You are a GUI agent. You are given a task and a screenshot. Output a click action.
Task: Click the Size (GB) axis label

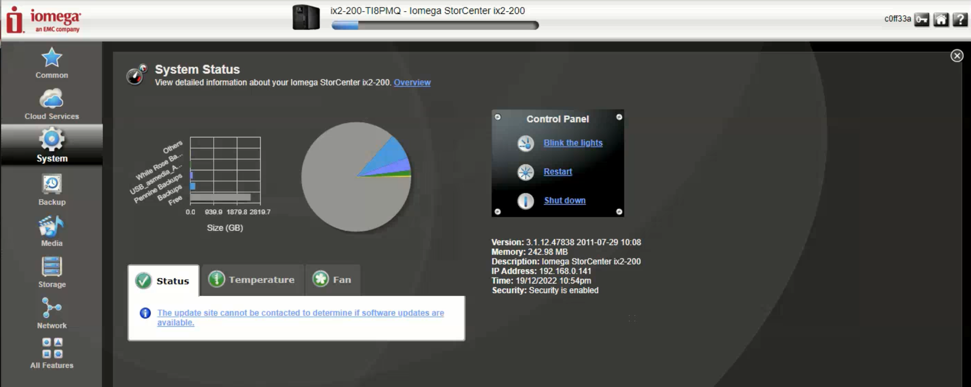pos(225,228)
